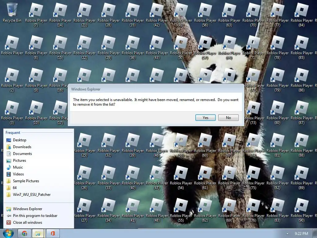Viewport: 317px width, 238px height.
Task: Show hidden icons in the system tray
Action: (x=288, y=234)
